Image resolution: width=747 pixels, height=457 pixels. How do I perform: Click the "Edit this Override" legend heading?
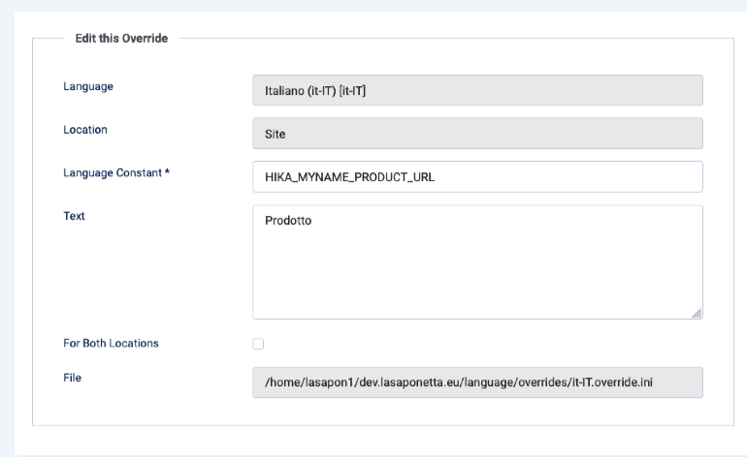click(121, 39)
